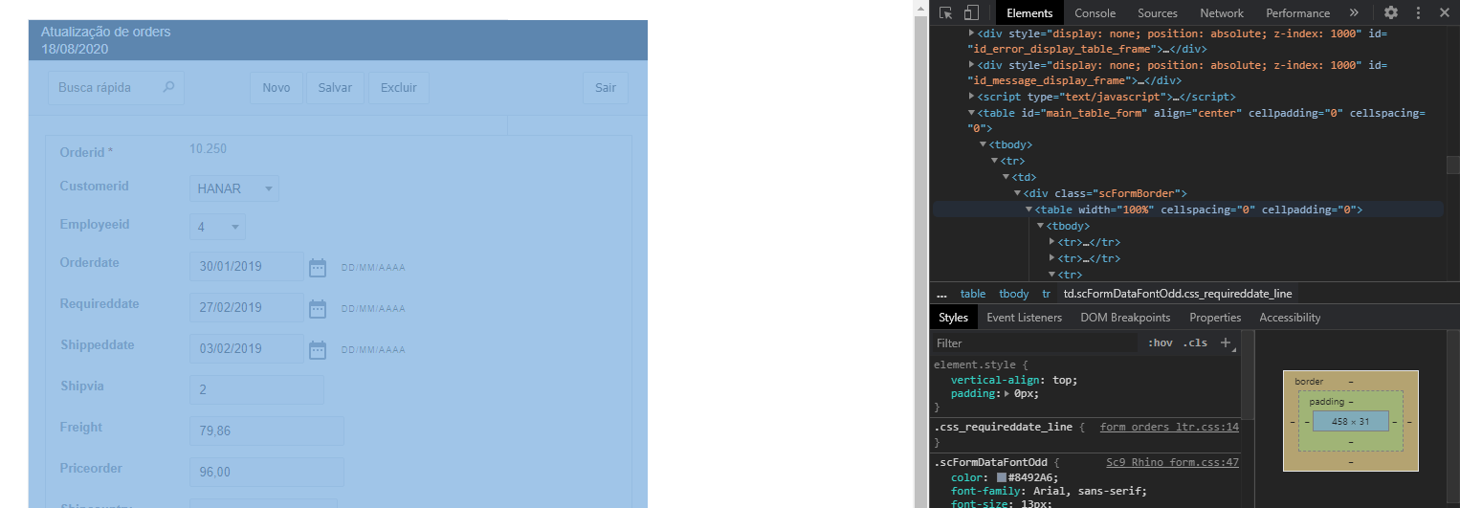Select table in the breadcrumb trail
This screenshot has height=508, width=1460.
pyautogui.click(x=973, y=294)
